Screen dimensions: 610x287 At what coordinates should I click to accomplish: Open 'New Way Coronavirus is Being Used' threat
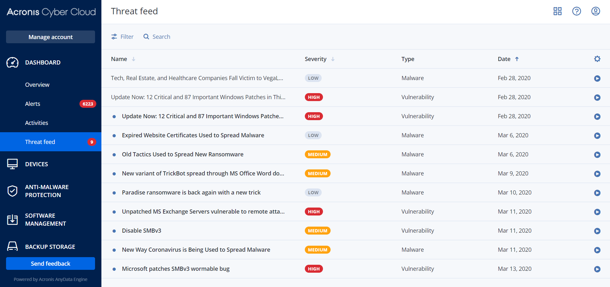pyautogui.click(x=196, y=250)
